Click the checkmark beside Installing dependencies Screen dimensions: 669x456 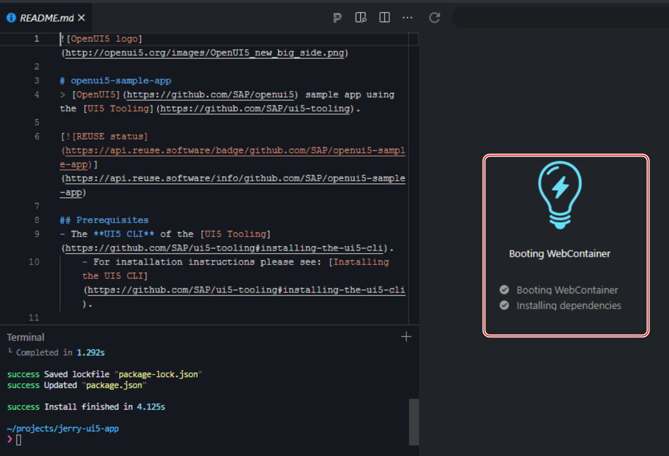504,305
